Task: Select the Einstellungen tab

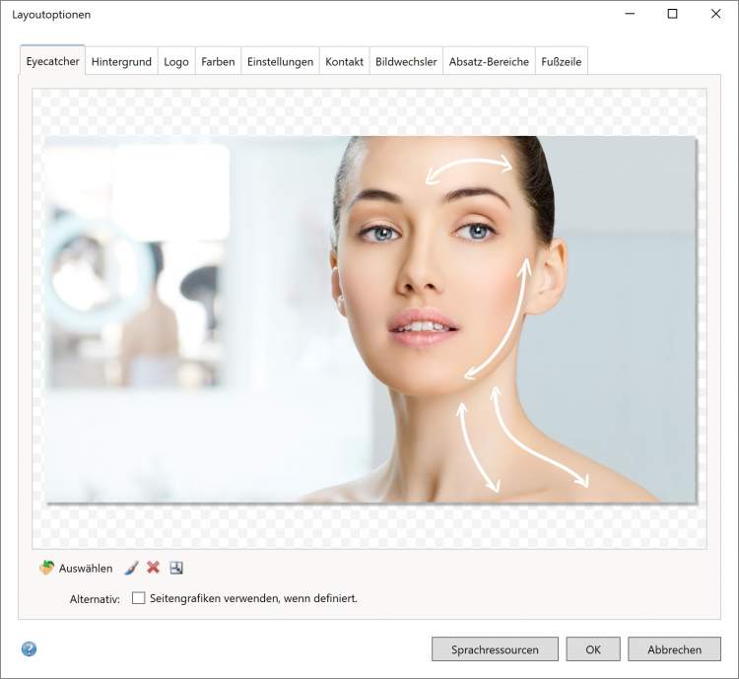Action: [280, 61]
